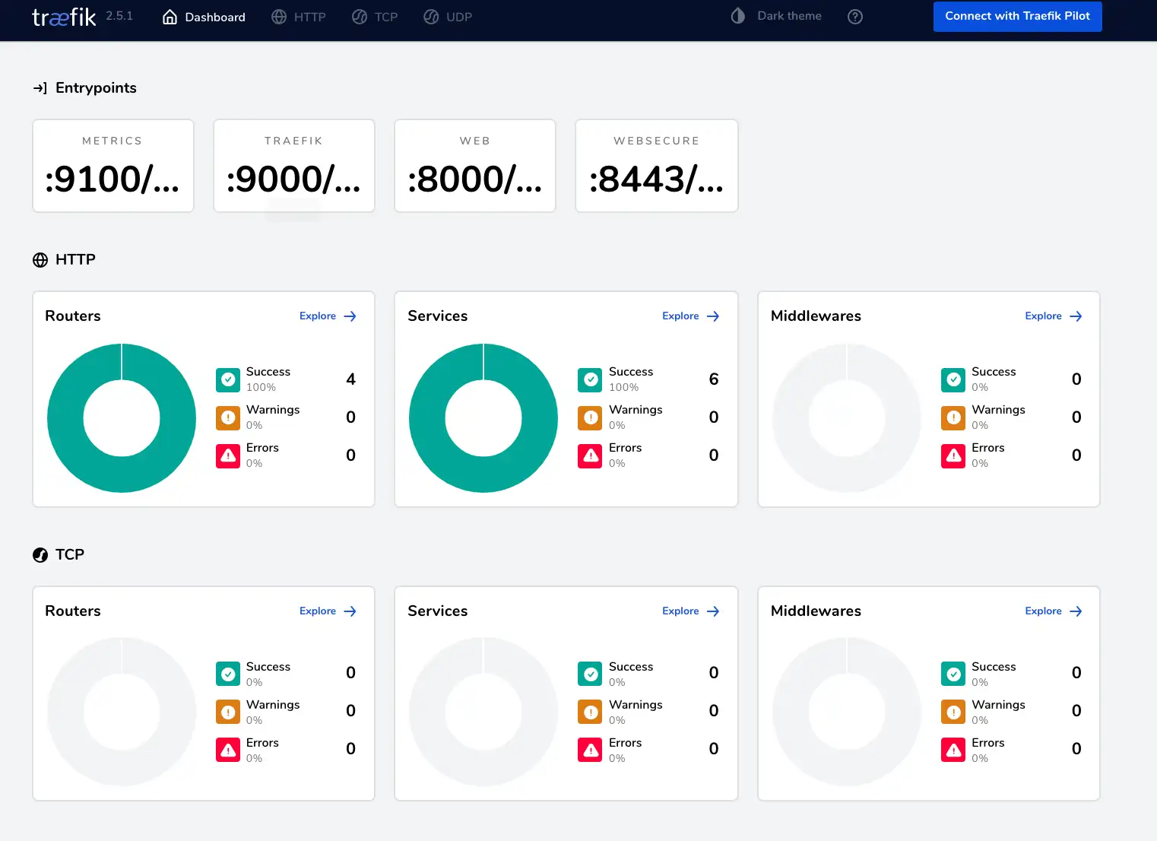Screen dimensions: 1157x841
Task: Explore HTTP Services
Action: click(690, 316)
